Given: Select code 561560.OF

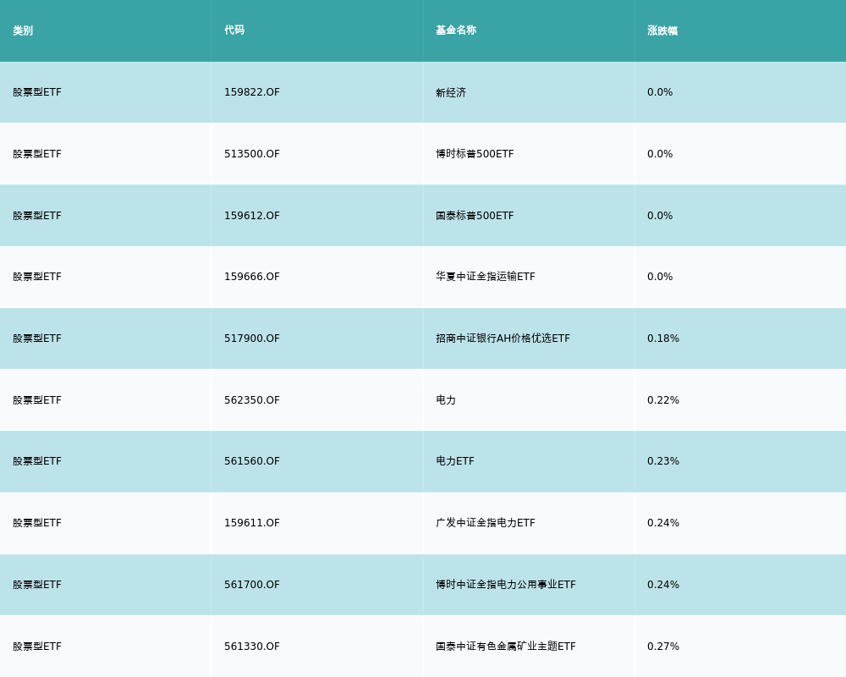Looking at the screenshot, I should [252, 461].
